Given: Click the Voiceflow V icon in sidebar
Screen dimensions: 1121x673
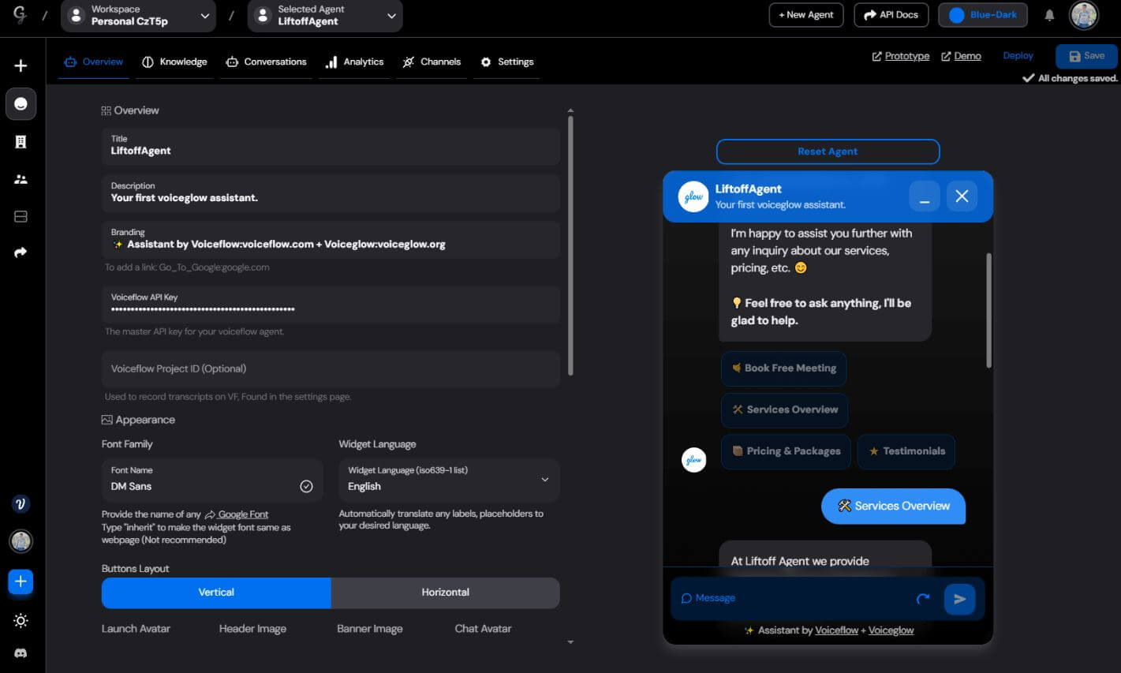Looking at the screenshot, I should (21, 504).
